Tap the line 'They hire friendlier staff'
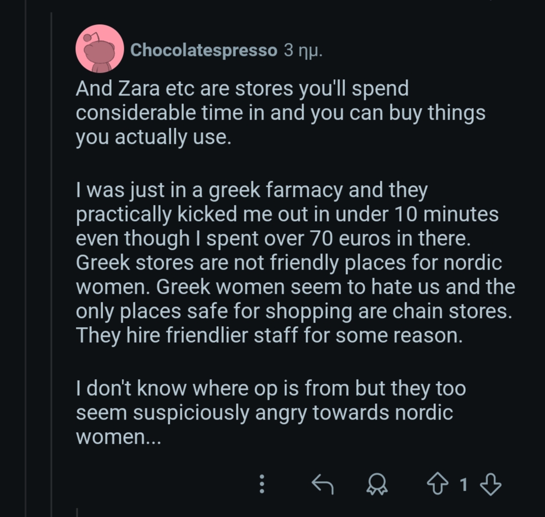Viewport: 545px width, 517px height. click(269, 335)
